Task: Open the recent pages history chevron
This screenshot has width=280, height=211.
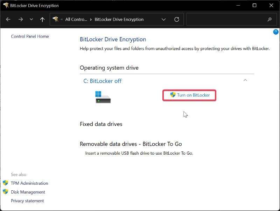Action: click(31, 19)
